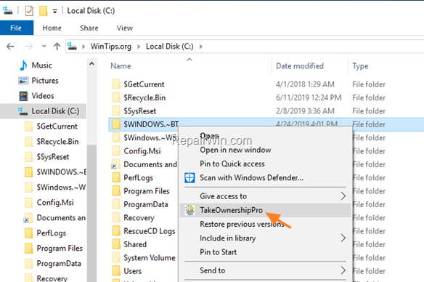Open the recent locations dropdown
Image resolution: width=424 pixels, height=282 pixels.
[x=44, y=47]
